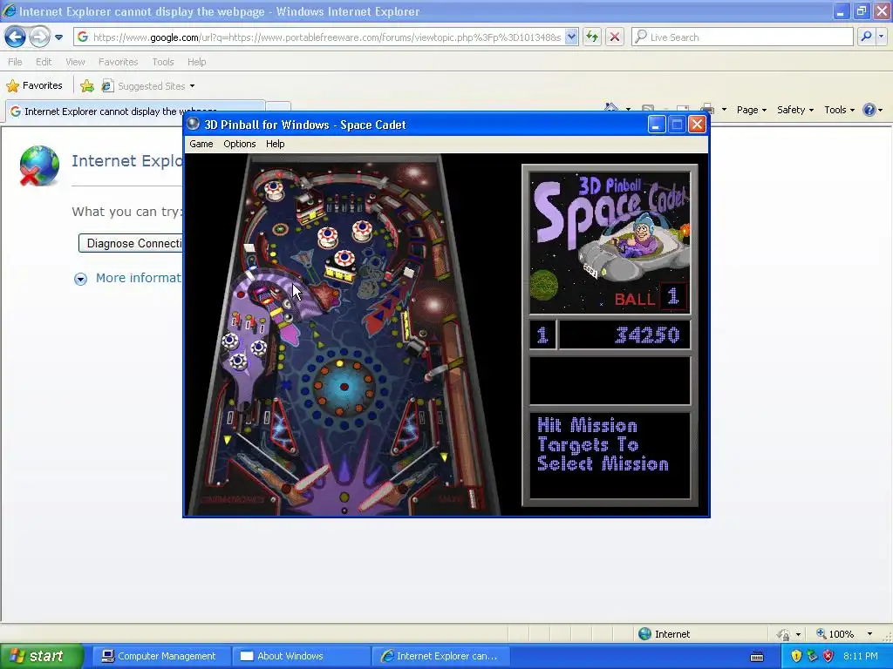This screenshot has width=893, height=669.
Task: Open the Print options dropdown arrow
Action: (x=724, y=109)
